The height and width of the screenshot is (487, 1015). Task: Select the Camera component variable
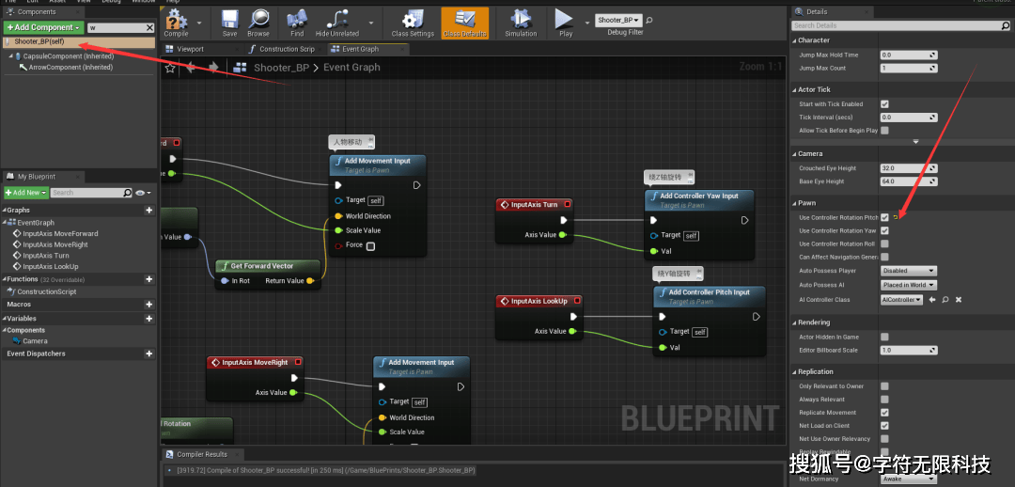point(35,341)
